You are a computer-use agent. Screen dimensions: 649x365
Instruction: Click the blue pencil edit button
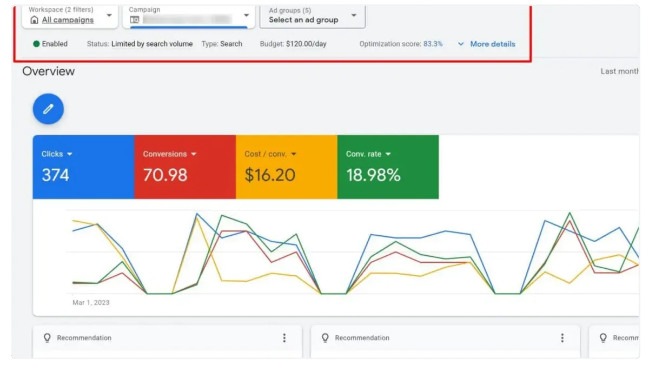point(48,109)
